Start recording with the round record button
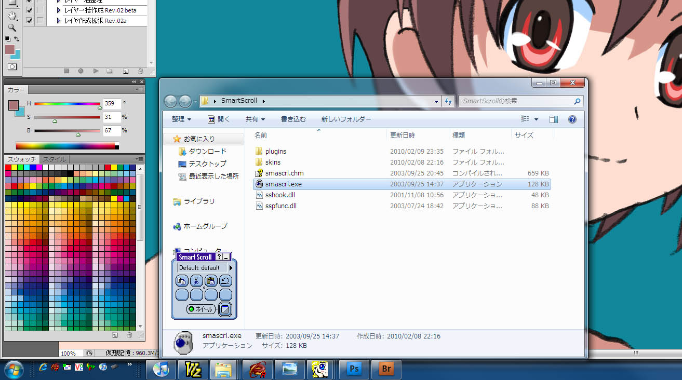Image resolution: width=682 pixels, height=380 pixels. tap(81, 71)
